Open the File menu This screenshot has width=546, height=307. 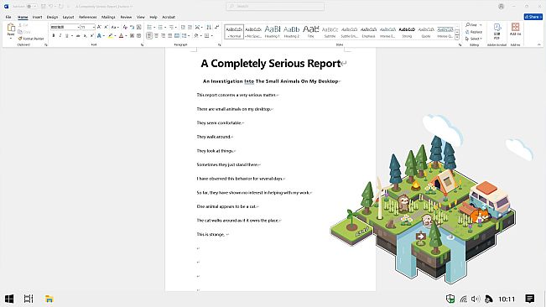pos(8,17)
